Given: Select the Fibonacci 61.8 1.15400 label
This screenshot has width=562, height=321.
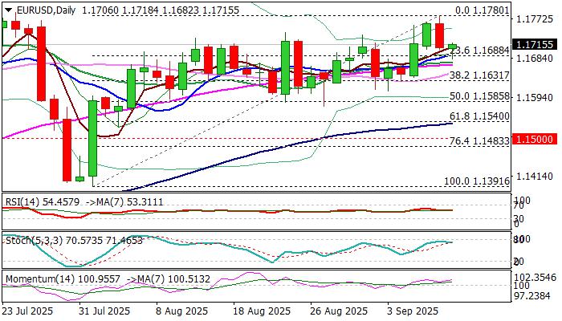Looking at the screenshot, I should 479,116.
